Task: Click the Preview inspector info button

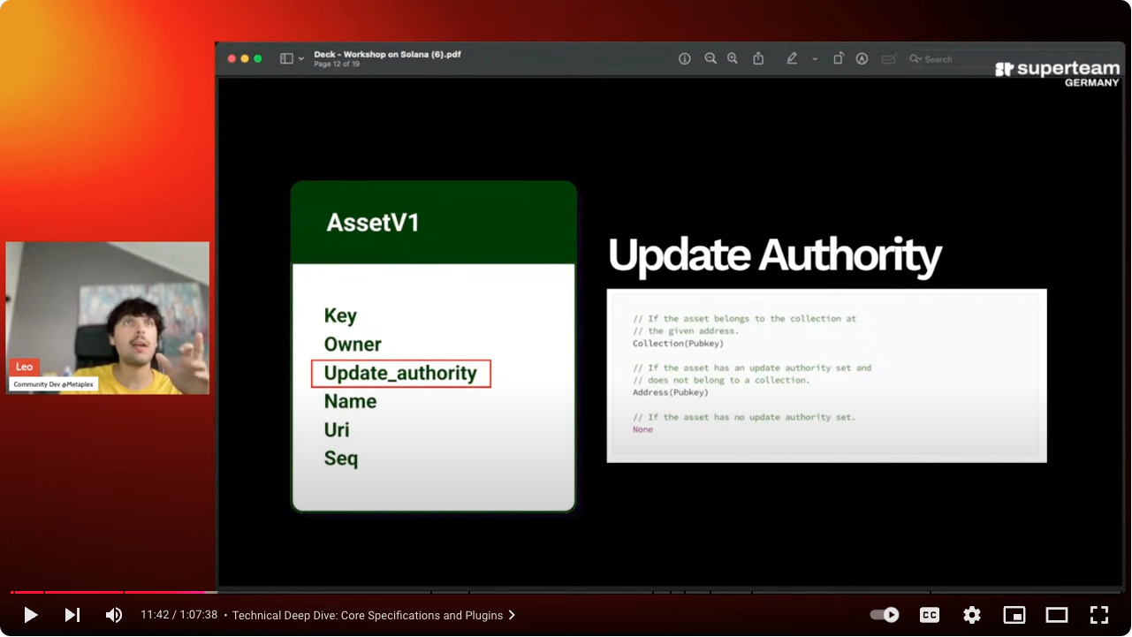Action: click(685, 59)
